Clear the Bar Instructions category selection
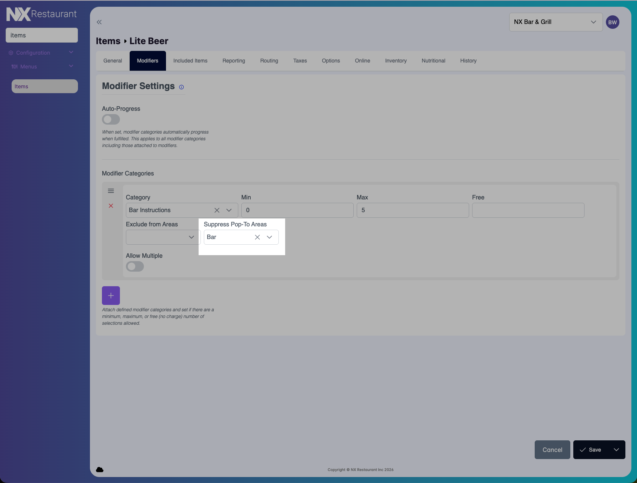637x483 pixels. coord(217,210)
